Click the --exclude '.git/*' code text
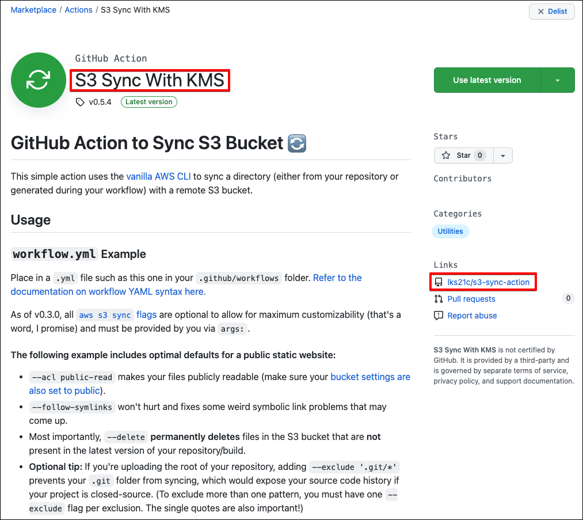 click(x=355, y=467)
